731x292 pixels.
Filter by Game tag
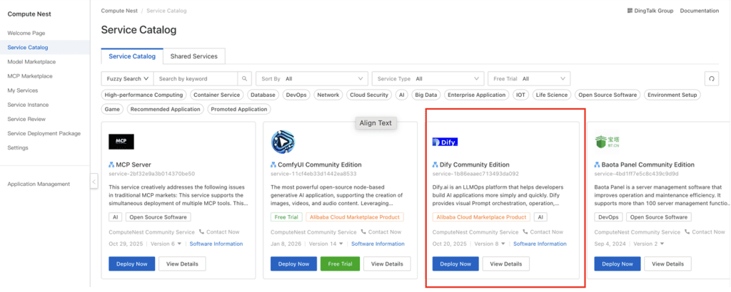[112, 109]
